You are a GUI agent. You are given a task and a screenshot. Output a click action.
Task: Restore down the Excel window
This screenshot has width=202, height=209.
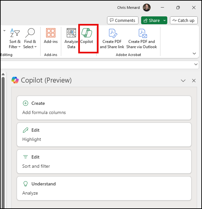(178, 8)
